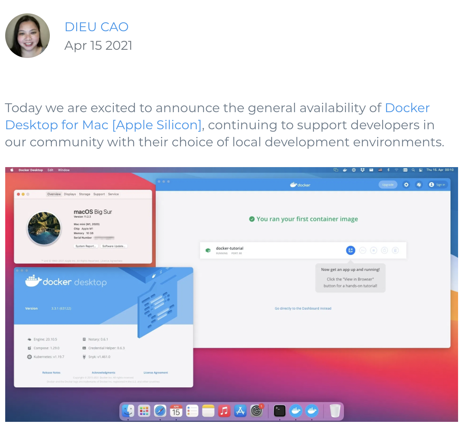Open Finder from the Dock
This screenshot has height=433, width=467.
pos(128,411)
